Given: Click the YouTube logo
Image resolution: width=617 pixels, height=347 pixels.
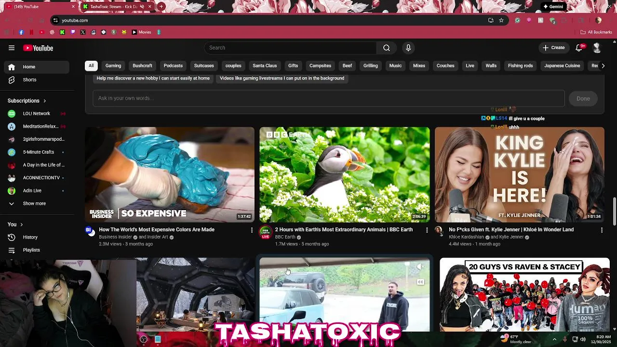Looking at the screenshot, I should click(38, 48).
